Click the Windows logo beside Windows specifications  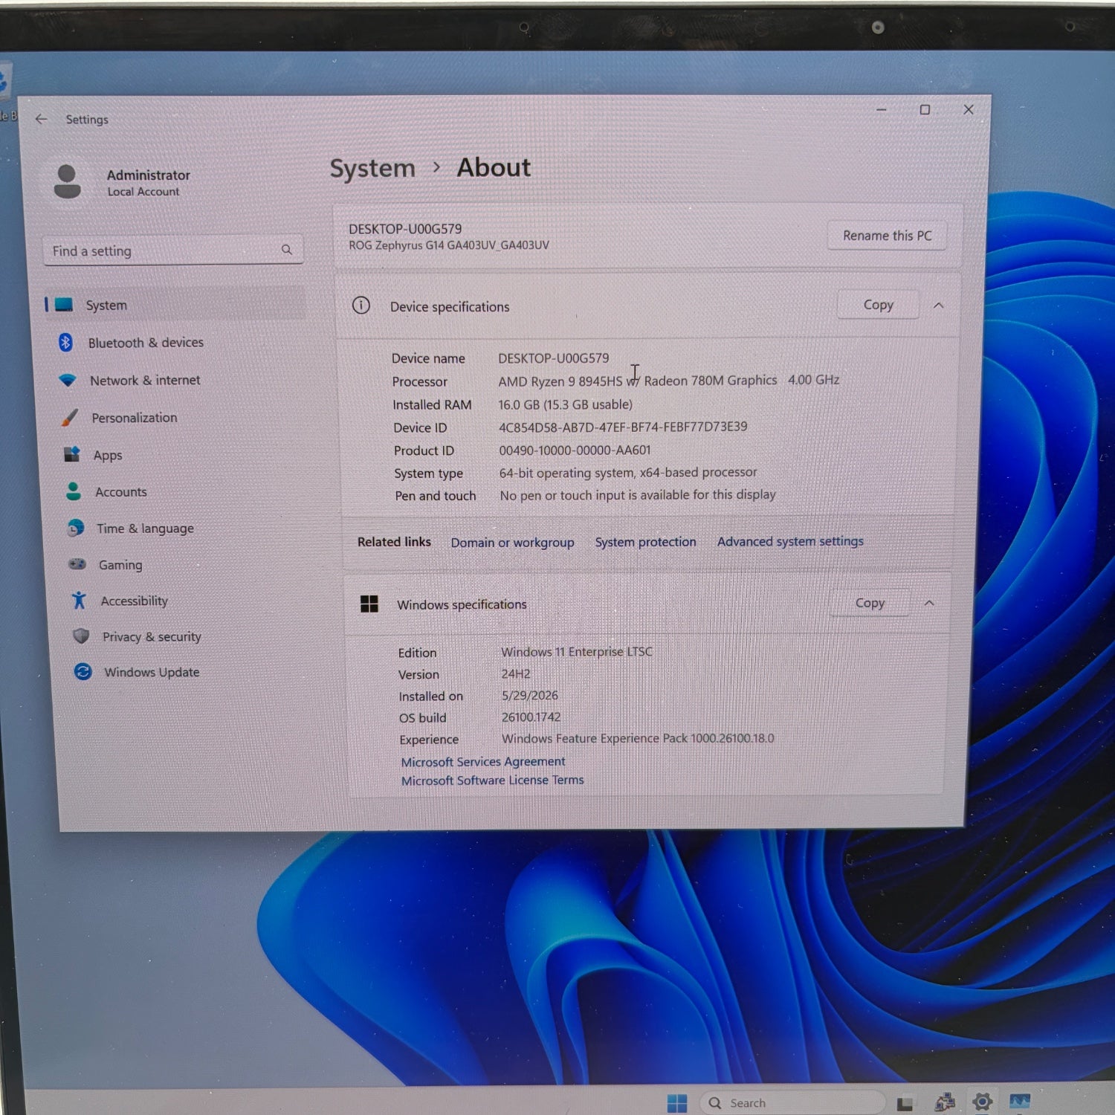pyautogui.click(x=369, y=604)
